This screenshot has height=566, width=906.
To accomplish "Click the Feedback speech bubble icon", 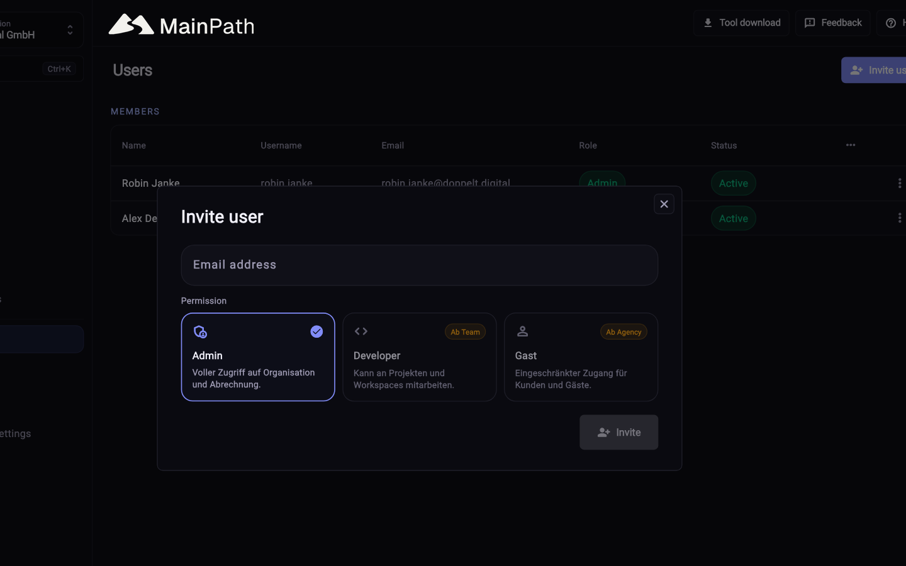I will pos(810,23).
